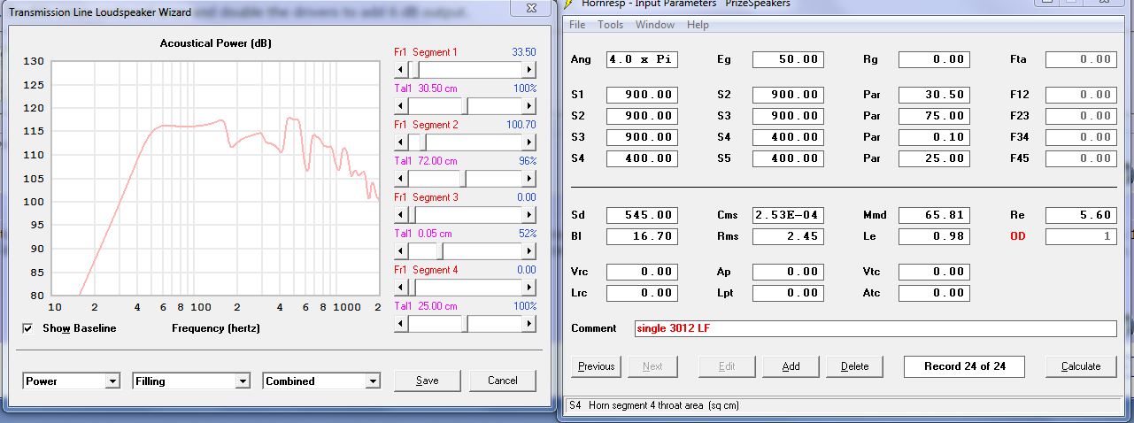
Task: Click the Mmd field showing 65.81
Action: 934,215
